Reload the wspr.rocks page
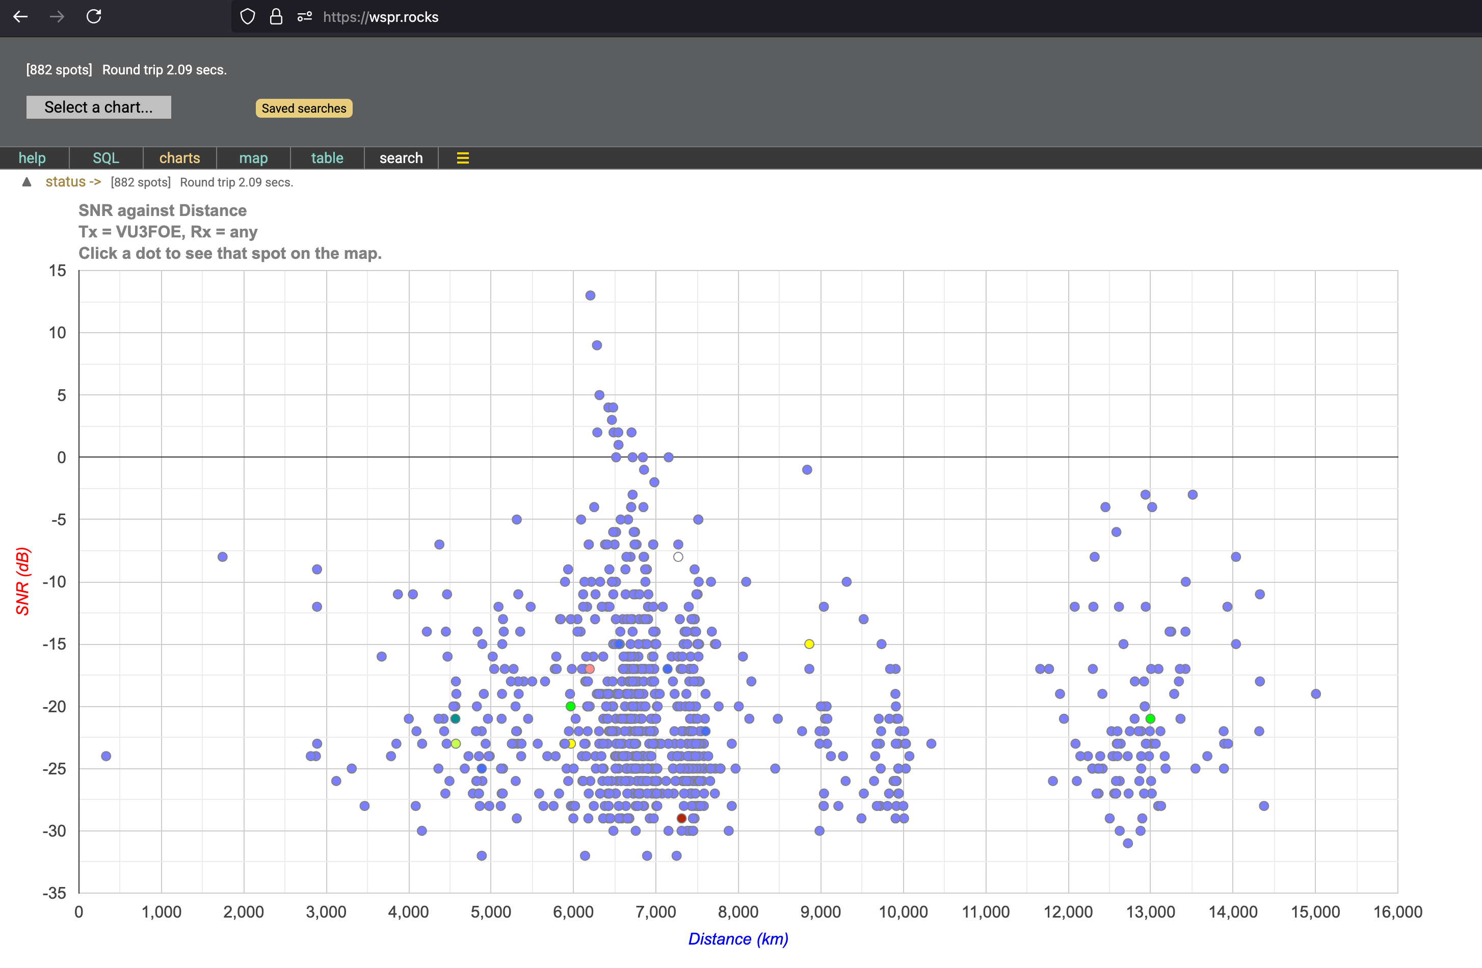The image size is (1482, 968). point(94,17)
